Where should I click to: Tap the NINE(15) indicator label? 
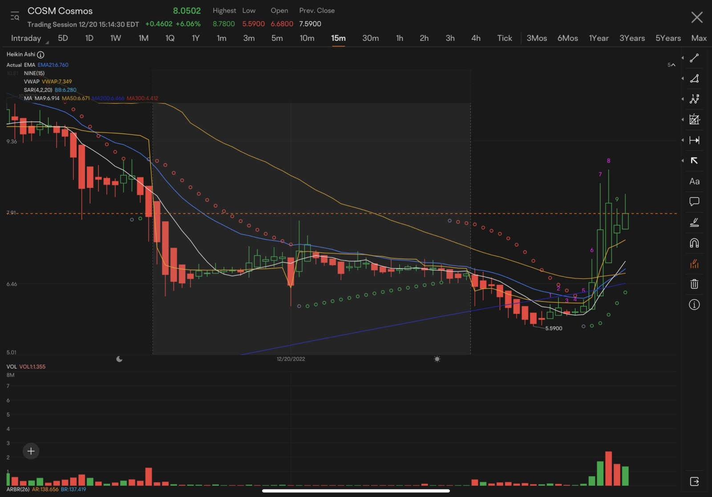(x=34, y=73)
